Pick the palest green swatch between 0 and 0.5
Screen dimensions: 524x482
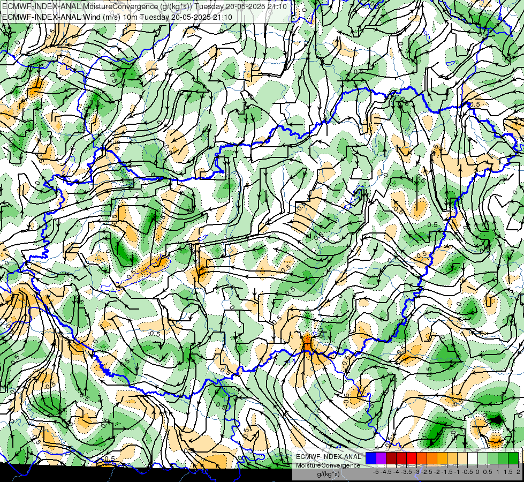pos(483,458)
